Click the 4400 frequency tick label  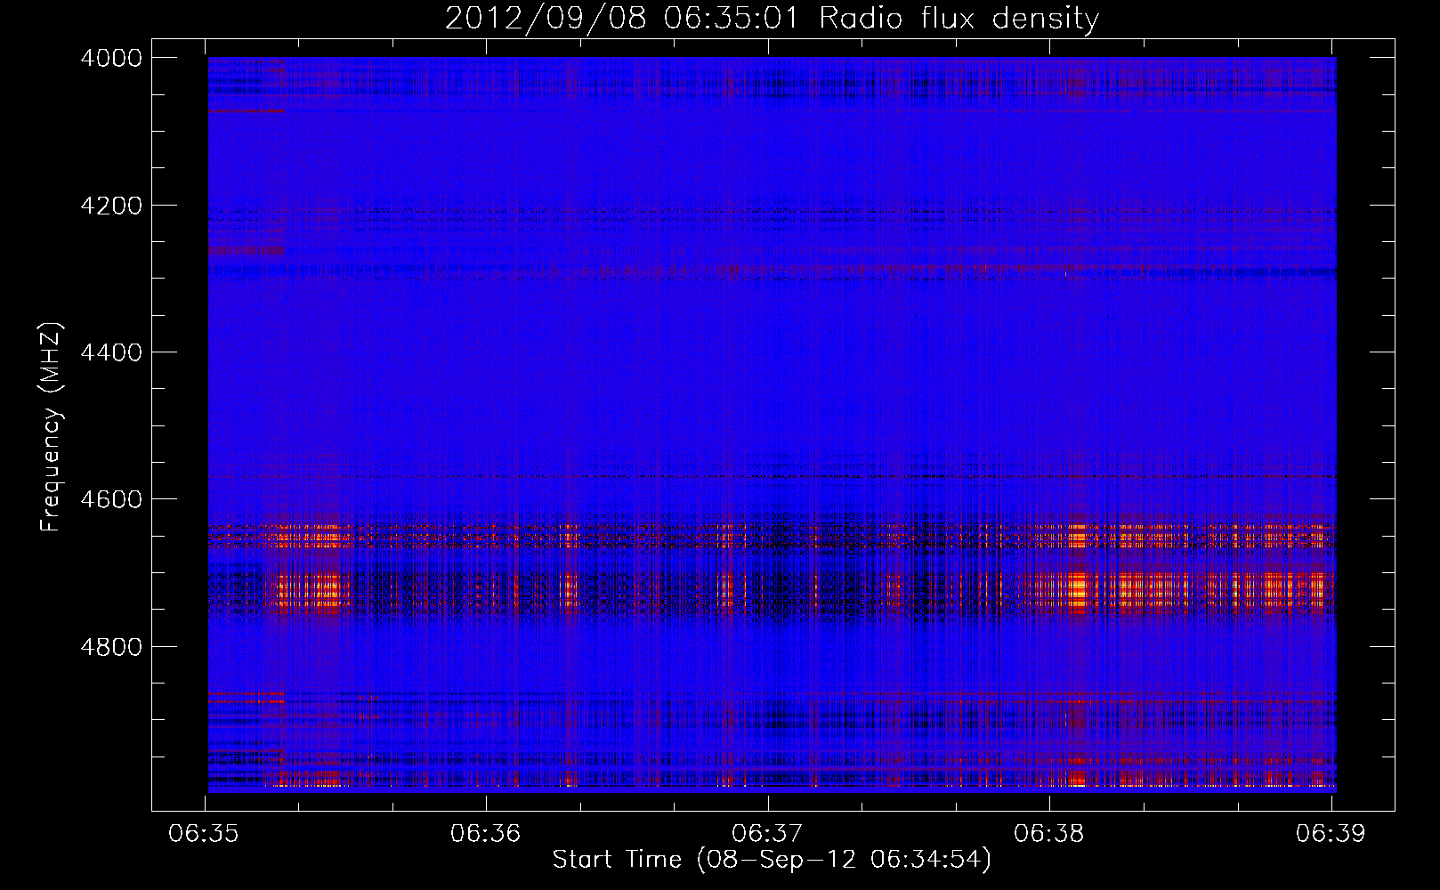click(x=111, y=352)
